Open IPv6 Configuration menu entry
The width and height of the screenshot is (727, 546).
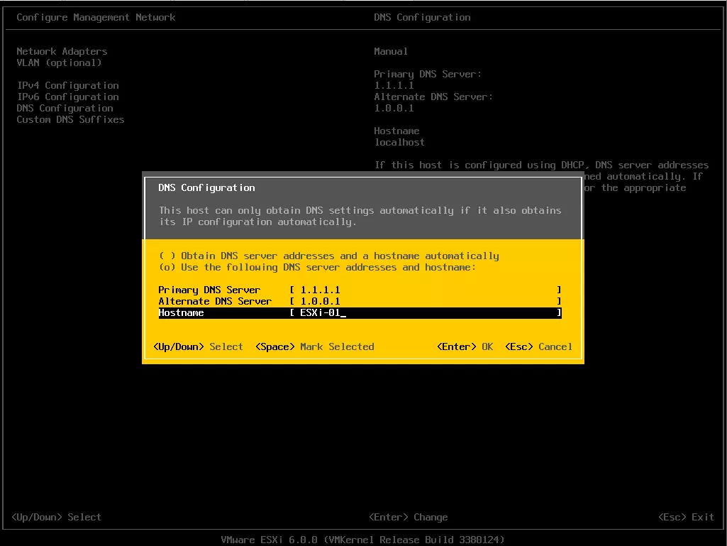pos(67,97)
